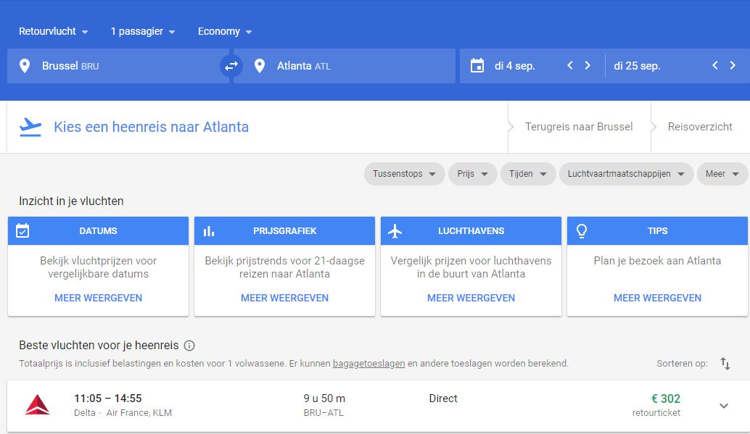Edit the Brussel BRU origin field

[118, 66]
